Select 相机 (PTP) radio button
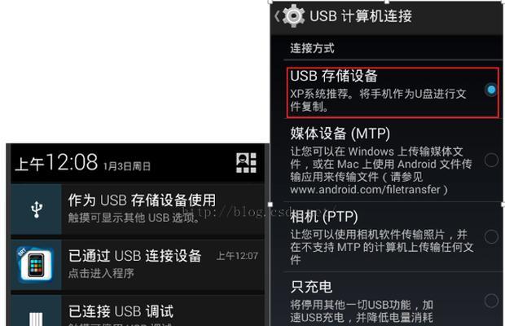505x326 pixels. [x=491, y=237]
